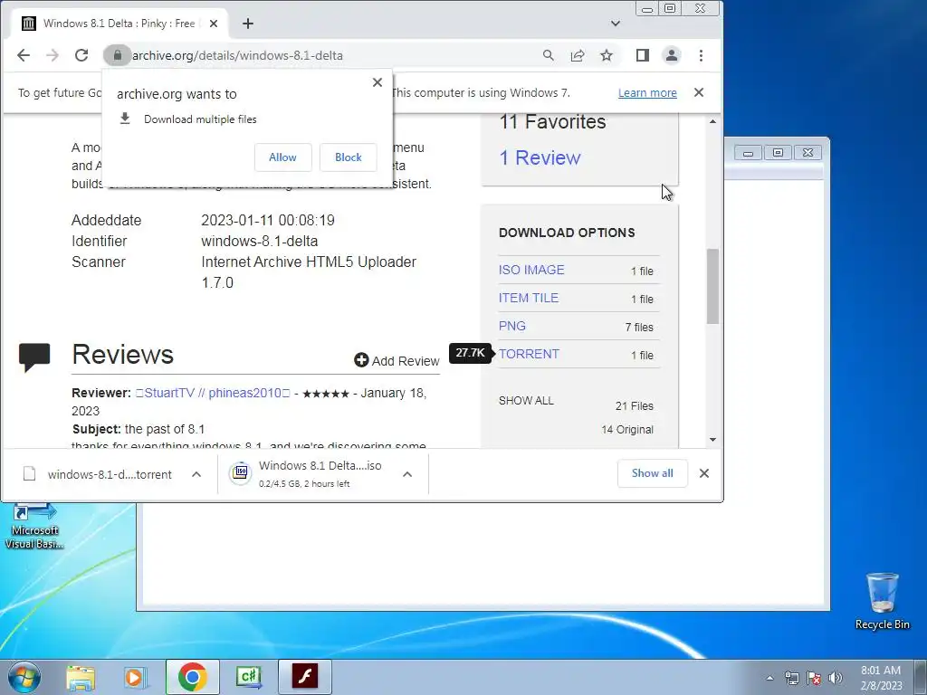Image resolution: width=927 pixels, height=695 pixels.
Task: Open PNG download option
Action: coord(512,326)
